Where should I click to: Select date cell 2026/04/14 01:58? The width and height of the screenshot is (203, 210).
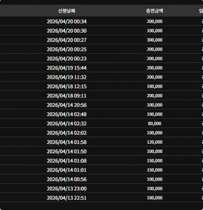pos(67,142)
